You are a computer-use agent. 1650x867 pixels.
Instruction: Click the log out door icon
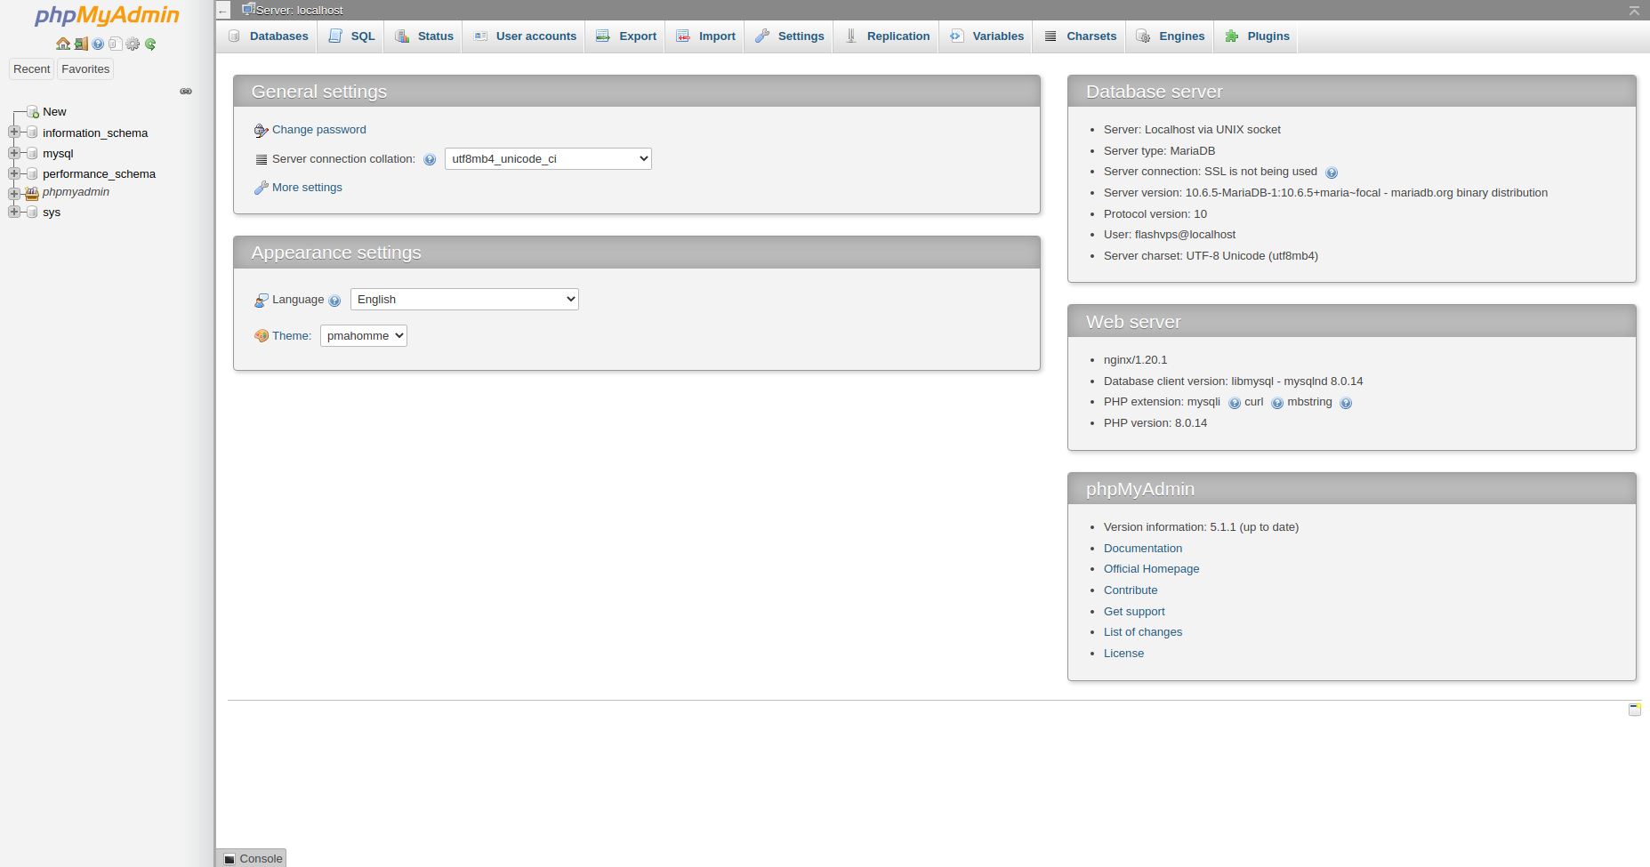coord(81,44)
